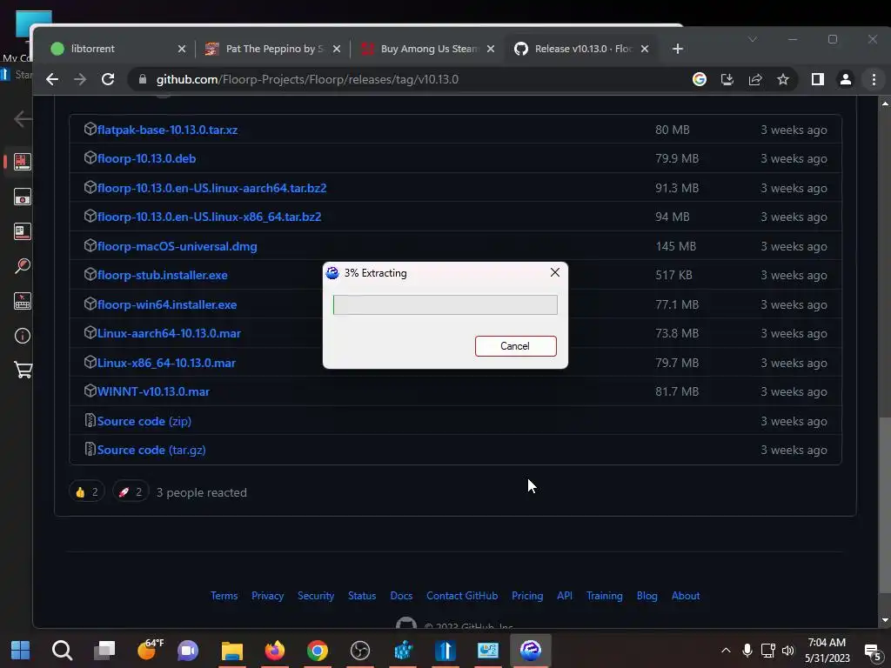Open volume control in tray

pyautogui.click(x=788, y=651)
